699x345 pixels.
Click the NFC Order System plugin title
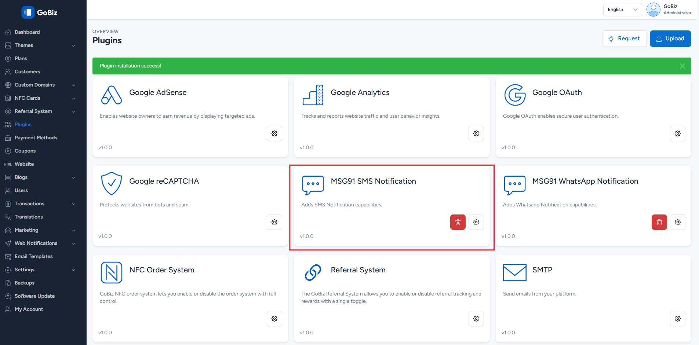point(162,270)
